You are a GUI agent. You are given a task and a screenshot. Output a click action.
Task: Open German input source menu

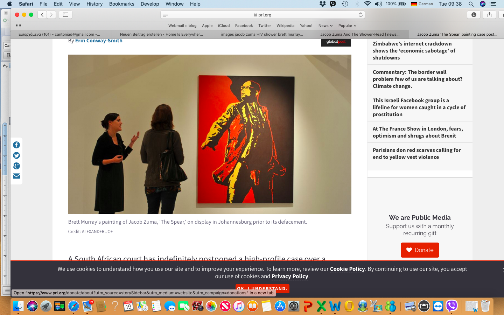tap(422, 4)
